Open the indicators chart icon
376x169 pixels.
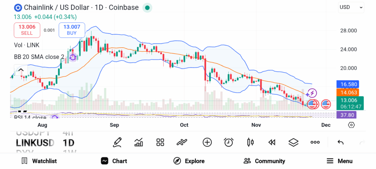click(x=139, y=142)
